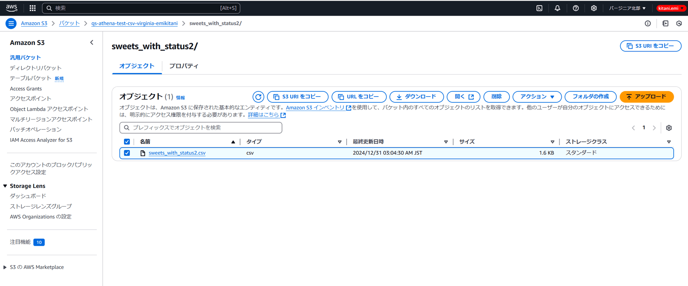The image size is (688, 286).
Task: Switch to the オブジェクト tab
Action: pos(137,66)
